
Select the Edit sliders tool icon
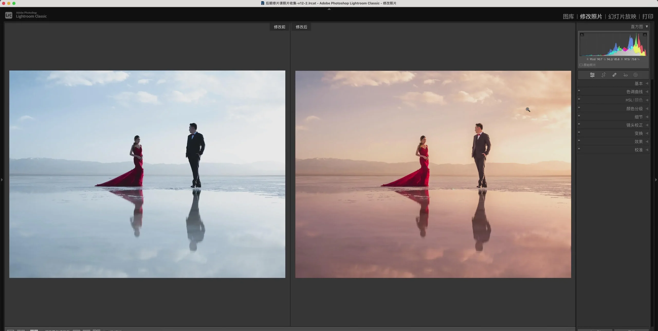(x=592, y=75)
